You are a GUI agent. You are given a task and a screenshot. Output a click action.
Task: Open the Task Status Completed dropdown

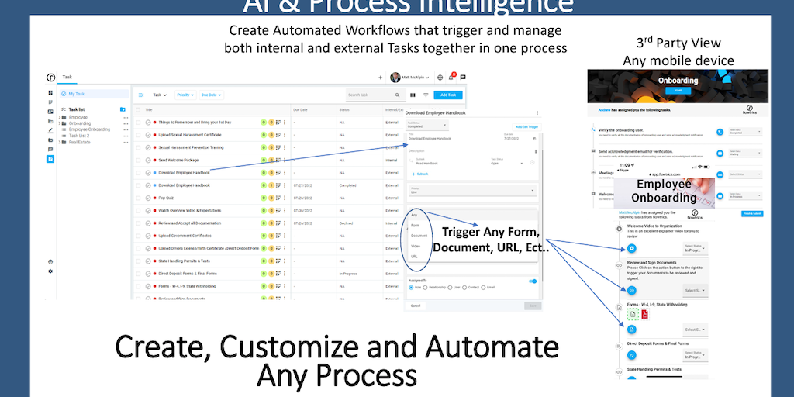coord(427,125)
